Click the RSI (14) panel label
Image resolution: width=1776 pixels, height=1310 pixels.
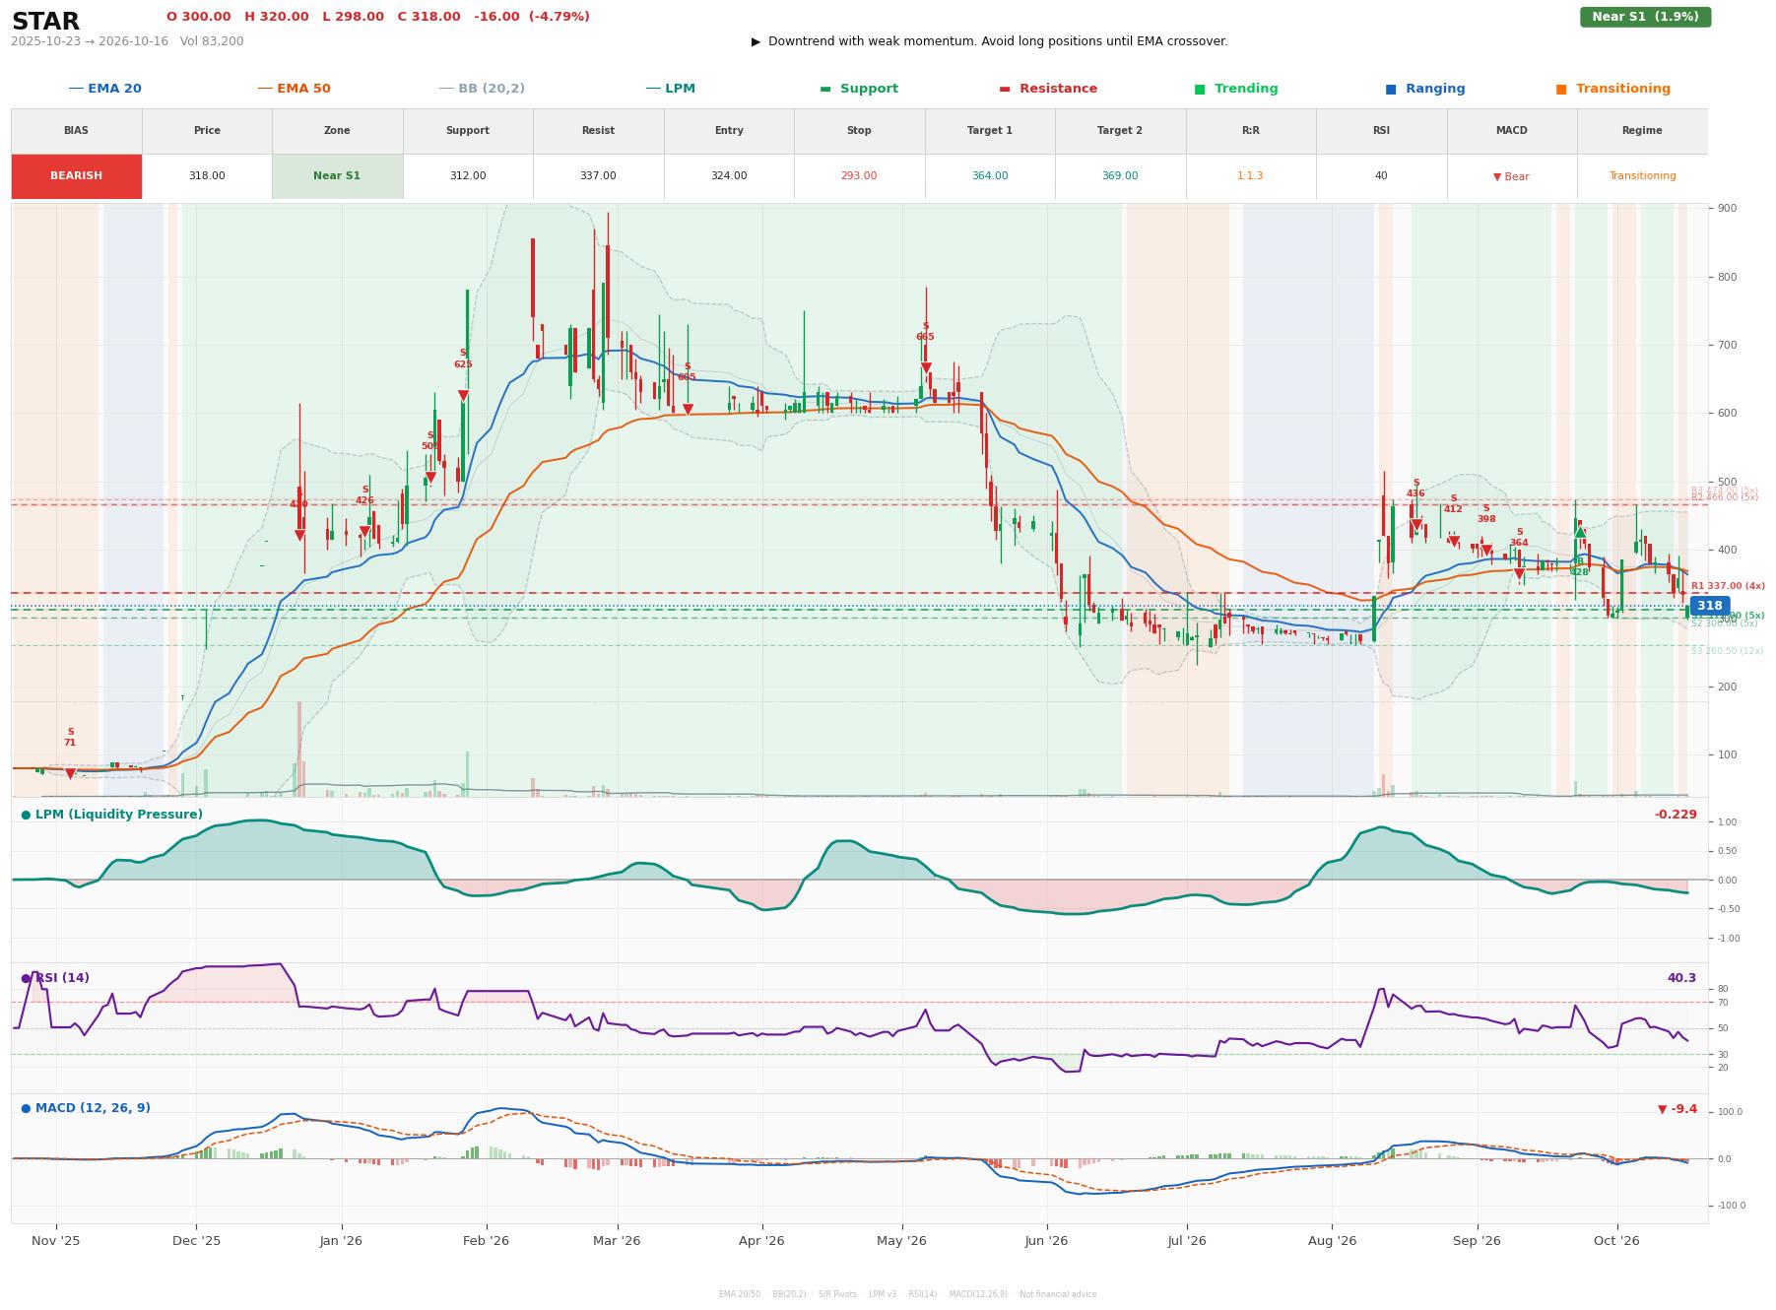tap(55, 978)
